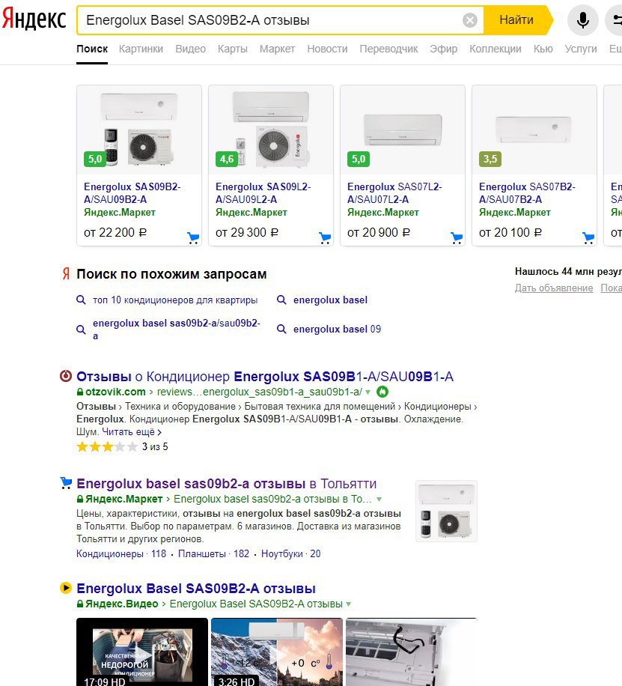Image resolution: width=622 pixels, height=686 pixels.
Task: Click the Яндекс.Маркет green source link
Action: 124,499
